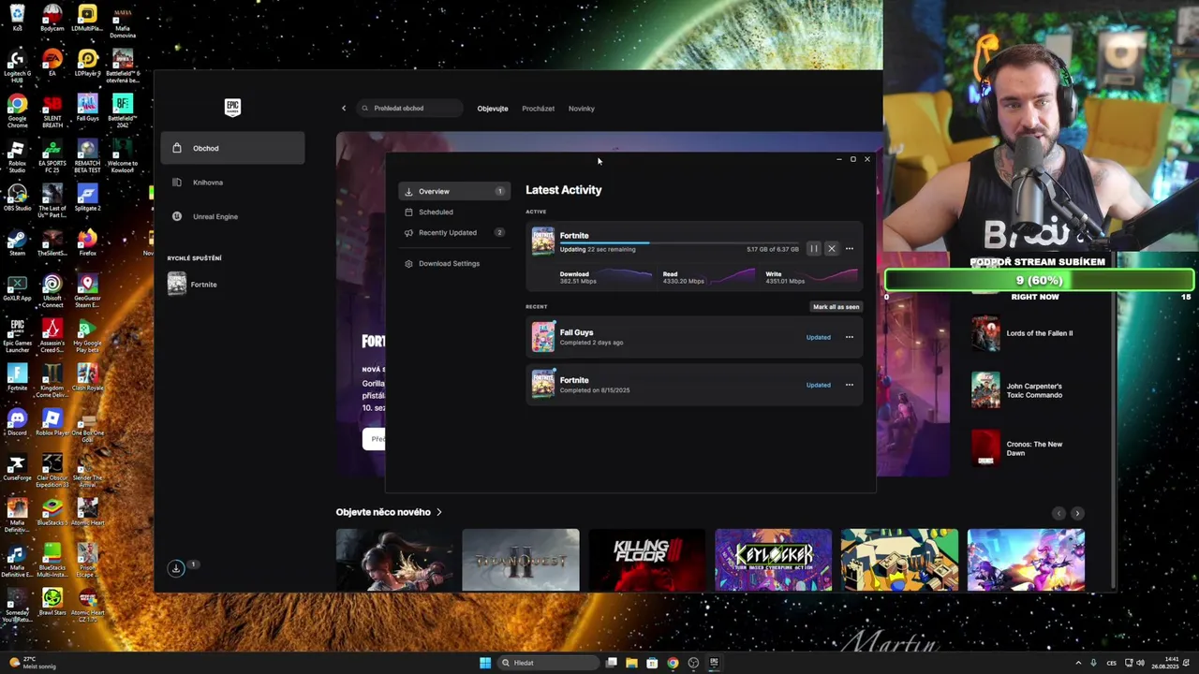Click the next arrow of the discover carousel
This screenshot has width=1199, height=674.
pyautogui.click(x=1077, y=513)
